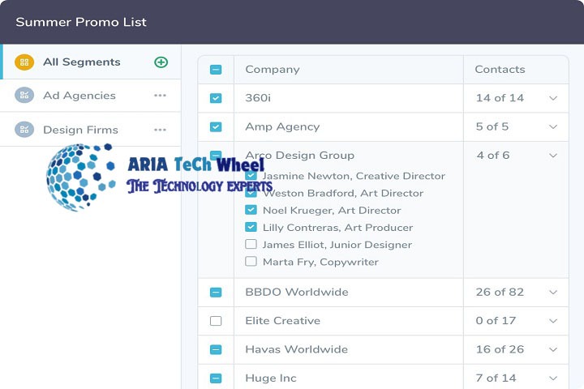This screenshot has height=389, width=584.
Task: Click the 5 of 5 contacts count
Action: pos(492,126)
